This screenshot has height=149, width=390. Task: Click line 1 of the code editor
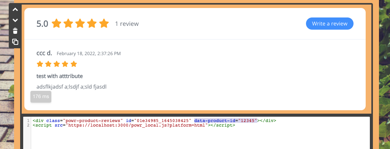154,120
